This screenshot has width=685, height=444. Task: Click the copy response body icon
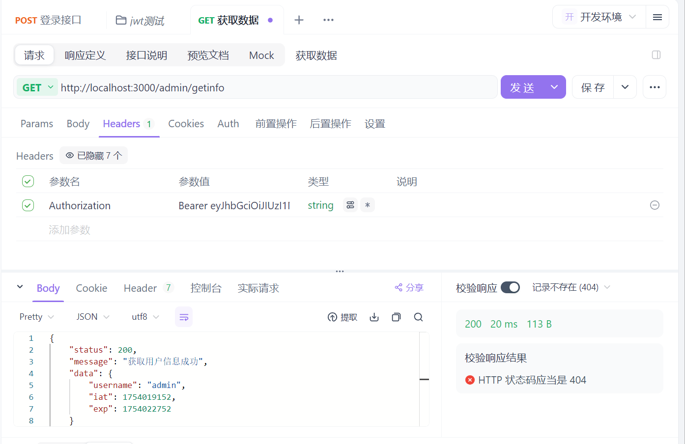pos(396,317)
